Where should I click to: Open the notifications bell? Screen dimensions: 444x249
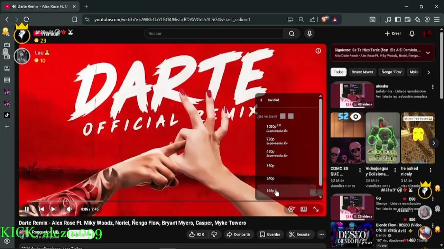412,34
